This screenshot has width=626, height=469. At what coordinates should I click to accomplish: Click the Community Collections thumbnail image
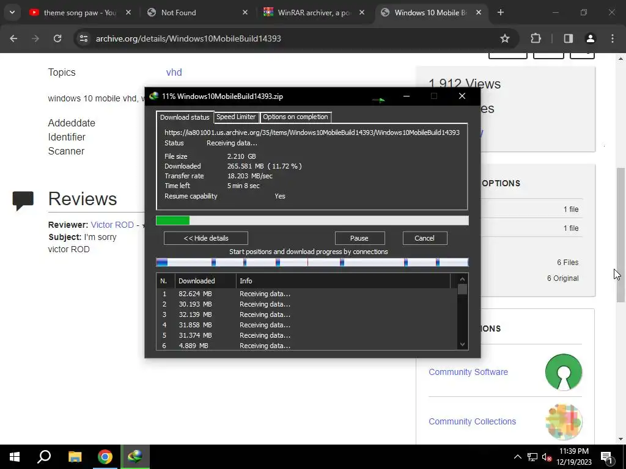pos(563,421)
